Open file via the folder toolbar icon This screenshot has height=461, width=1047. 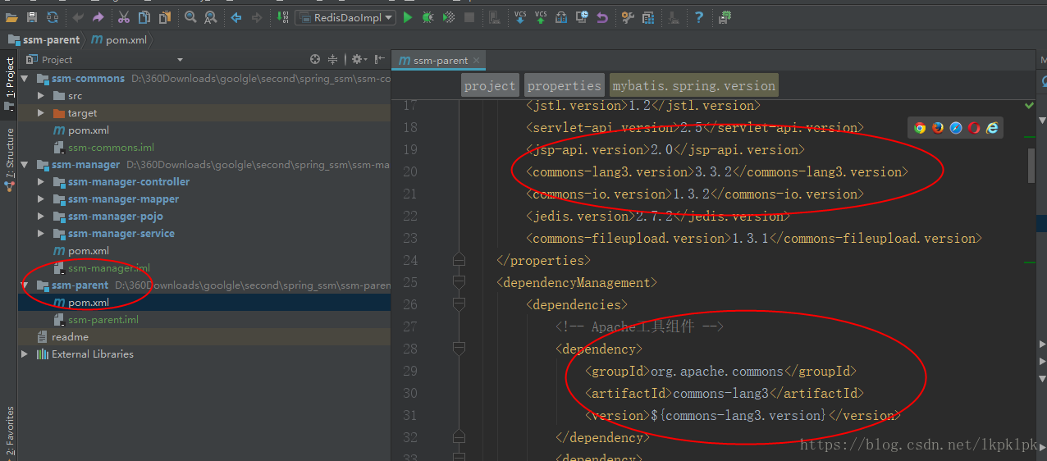(x=13, y=16)
